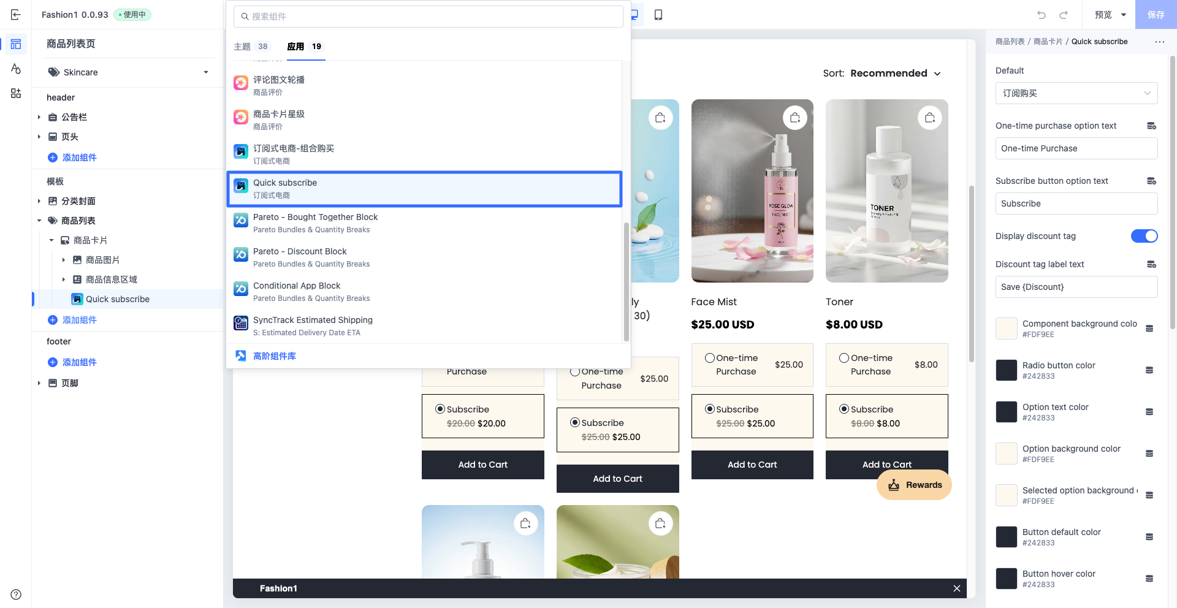
Task: Click the Subscribe button text field
Action: pos(1076,203)
